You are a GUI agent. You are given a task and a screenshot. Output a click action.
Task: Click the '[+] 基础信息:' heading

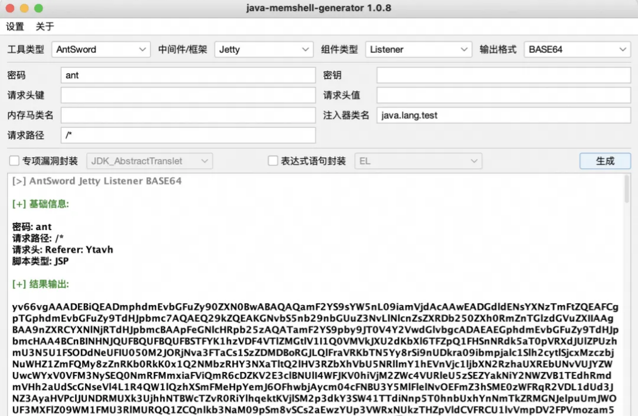[x=40, y=204]
